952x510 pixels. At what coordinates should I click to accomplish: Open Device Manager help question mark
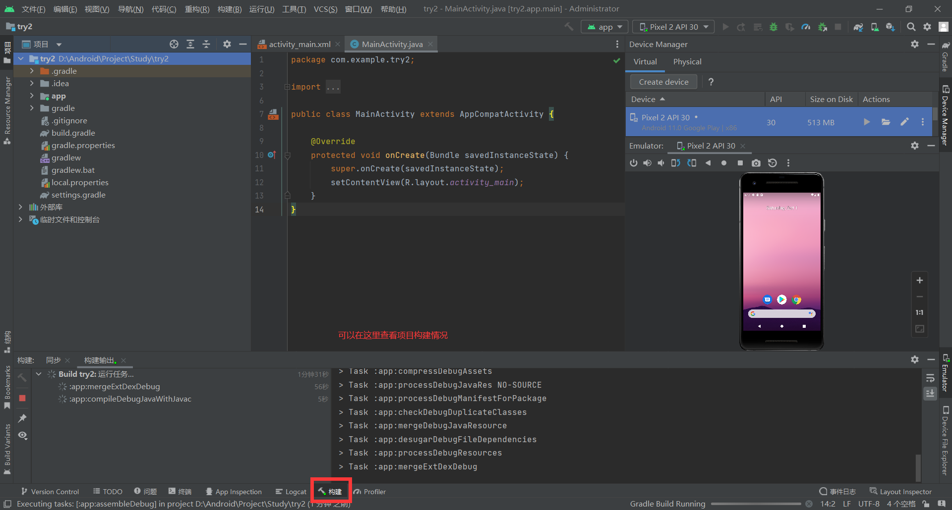pos(711,82)
